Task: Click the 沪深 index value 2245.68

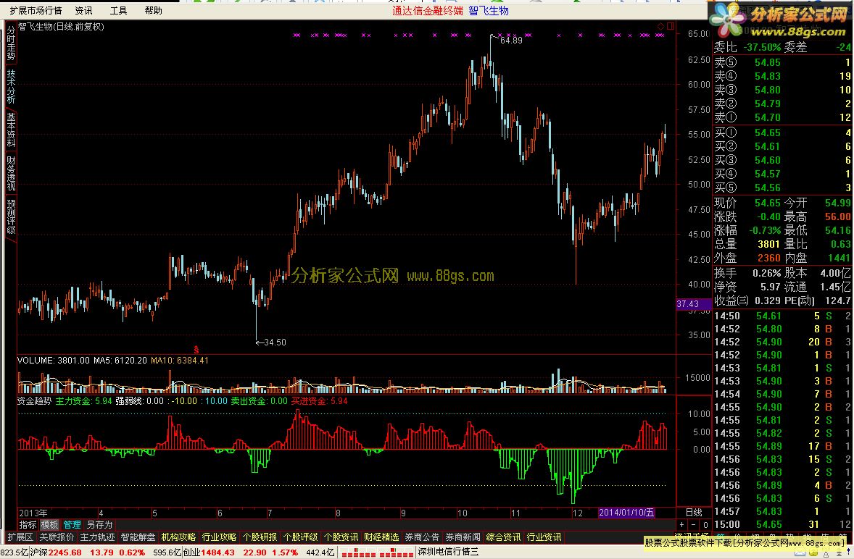Action: [x=65, y=552]
